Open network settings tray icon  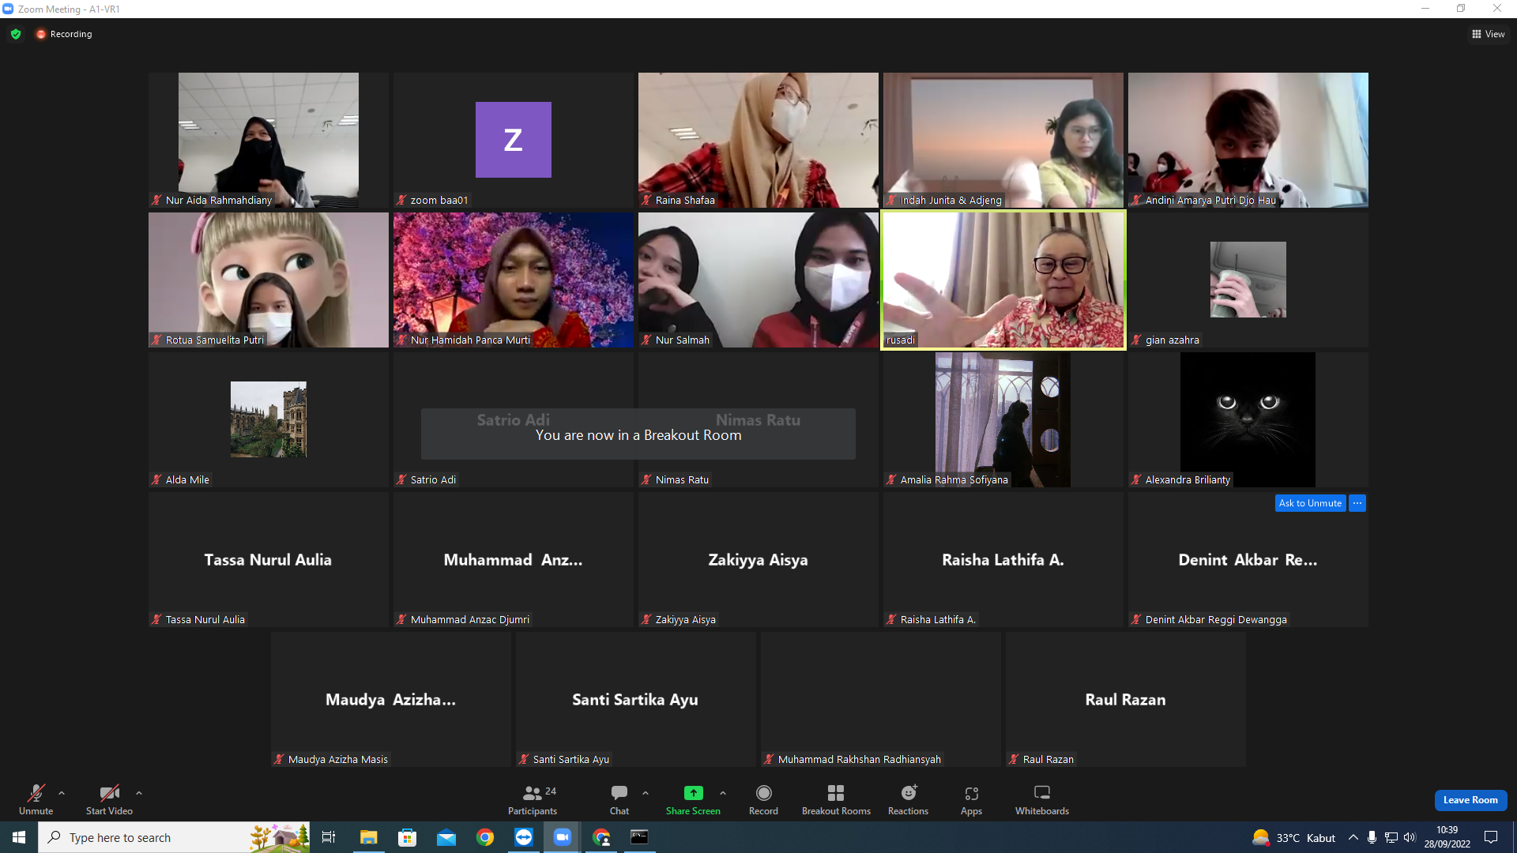click(x=1391, y=837)
